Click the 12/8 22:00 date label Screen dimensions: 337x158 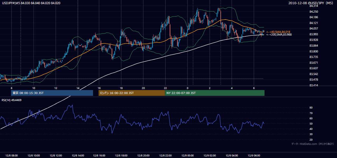pyautogui.click(x=165, y=155)
